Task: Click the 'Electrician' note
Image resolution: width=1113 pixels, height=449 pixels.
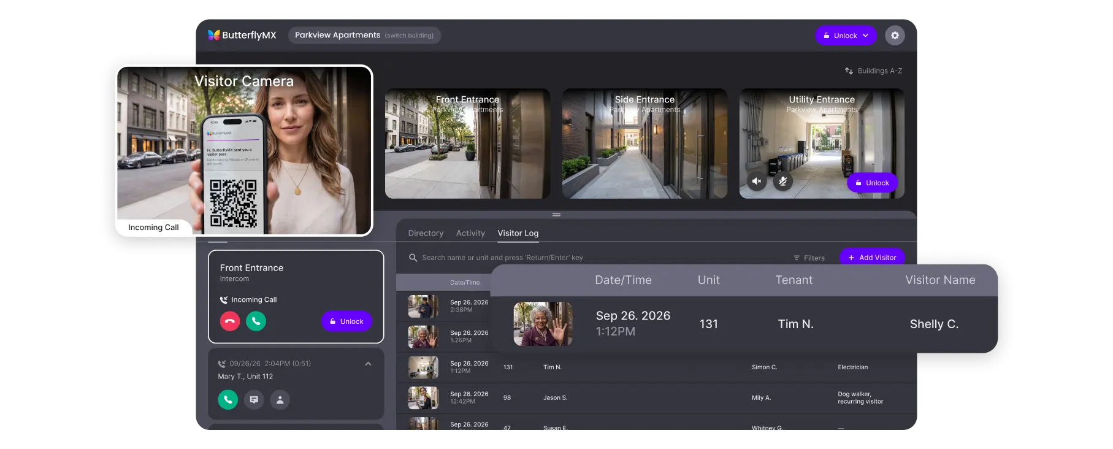Action: point(852,367)
